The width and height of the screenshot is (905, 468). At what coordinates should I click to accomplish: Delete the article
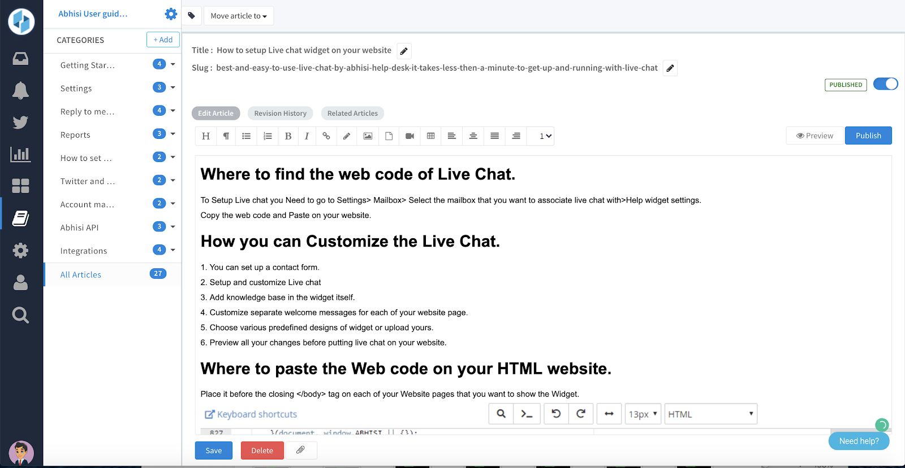tap(262, 450)
